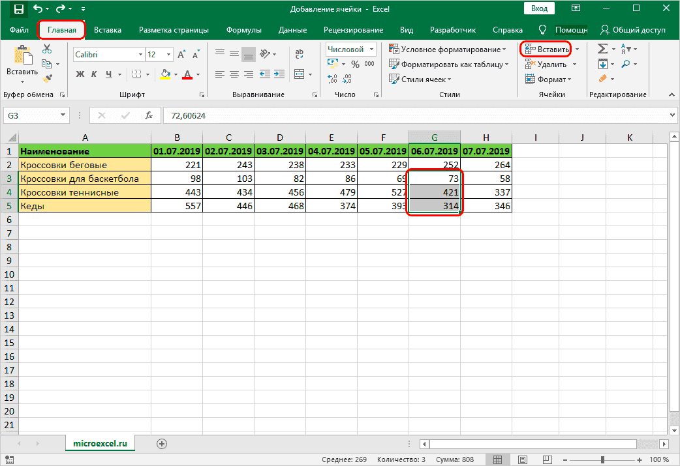The height and width of the screenshot is (466, 680).
Task: Click the Name Box showing G3
Action: click(31, 115)
